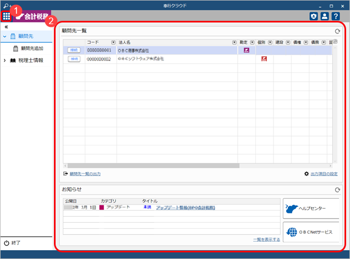350x259 pixels.
Task: Select 税理士情報 in the sidebar
Action: pos(26,60)
